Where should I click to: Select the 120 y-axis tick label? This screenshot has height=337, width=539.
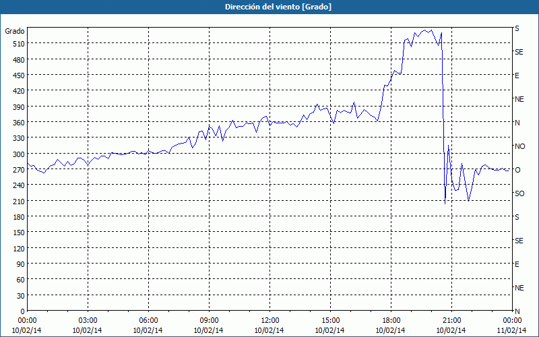pos(18,249)
